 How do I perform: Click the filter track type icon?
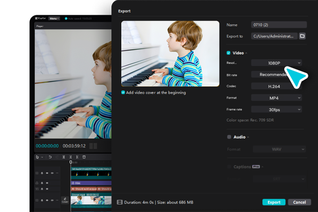(37, 183)
